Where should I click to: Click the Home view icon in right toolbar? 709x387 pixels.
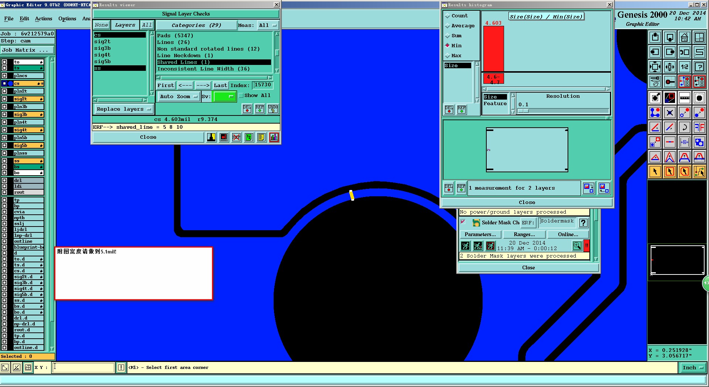(684, 37)
